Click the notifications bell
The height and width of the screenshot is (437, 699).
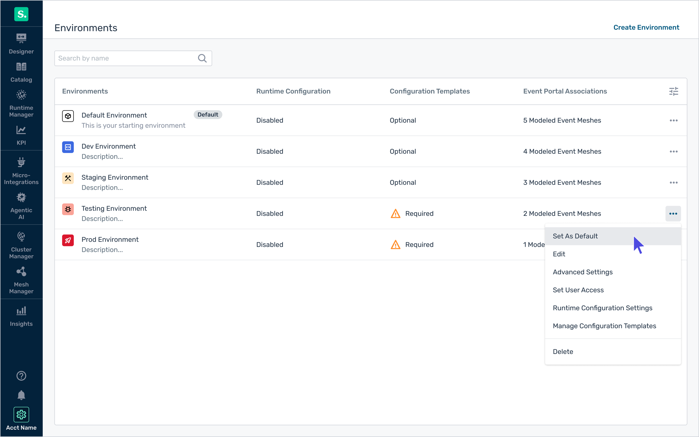(21, 395)
